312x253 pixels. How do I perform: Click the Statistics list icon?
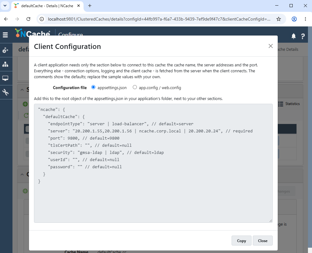coord(281,104)
